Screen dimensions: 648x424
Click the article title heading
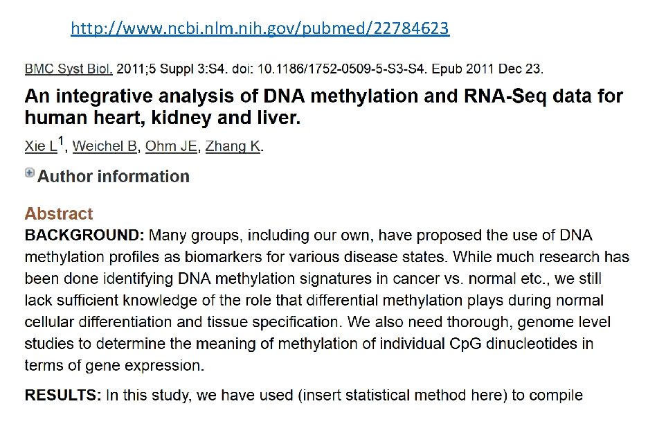tap(323, 107)
